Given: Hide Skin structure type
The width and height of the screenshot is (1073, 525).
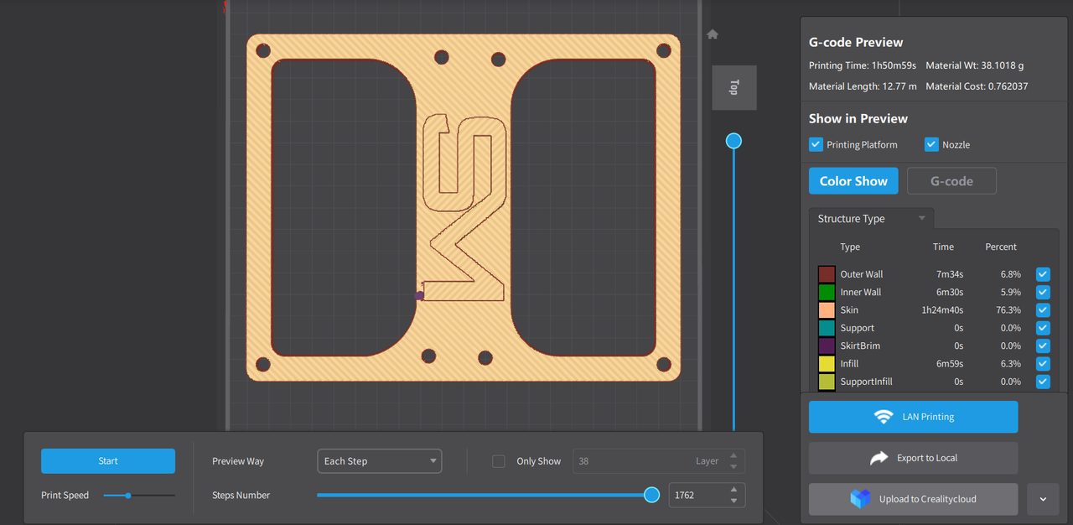Looking at the screenshot, I should pyautogui.click(x=1043, y=310).
